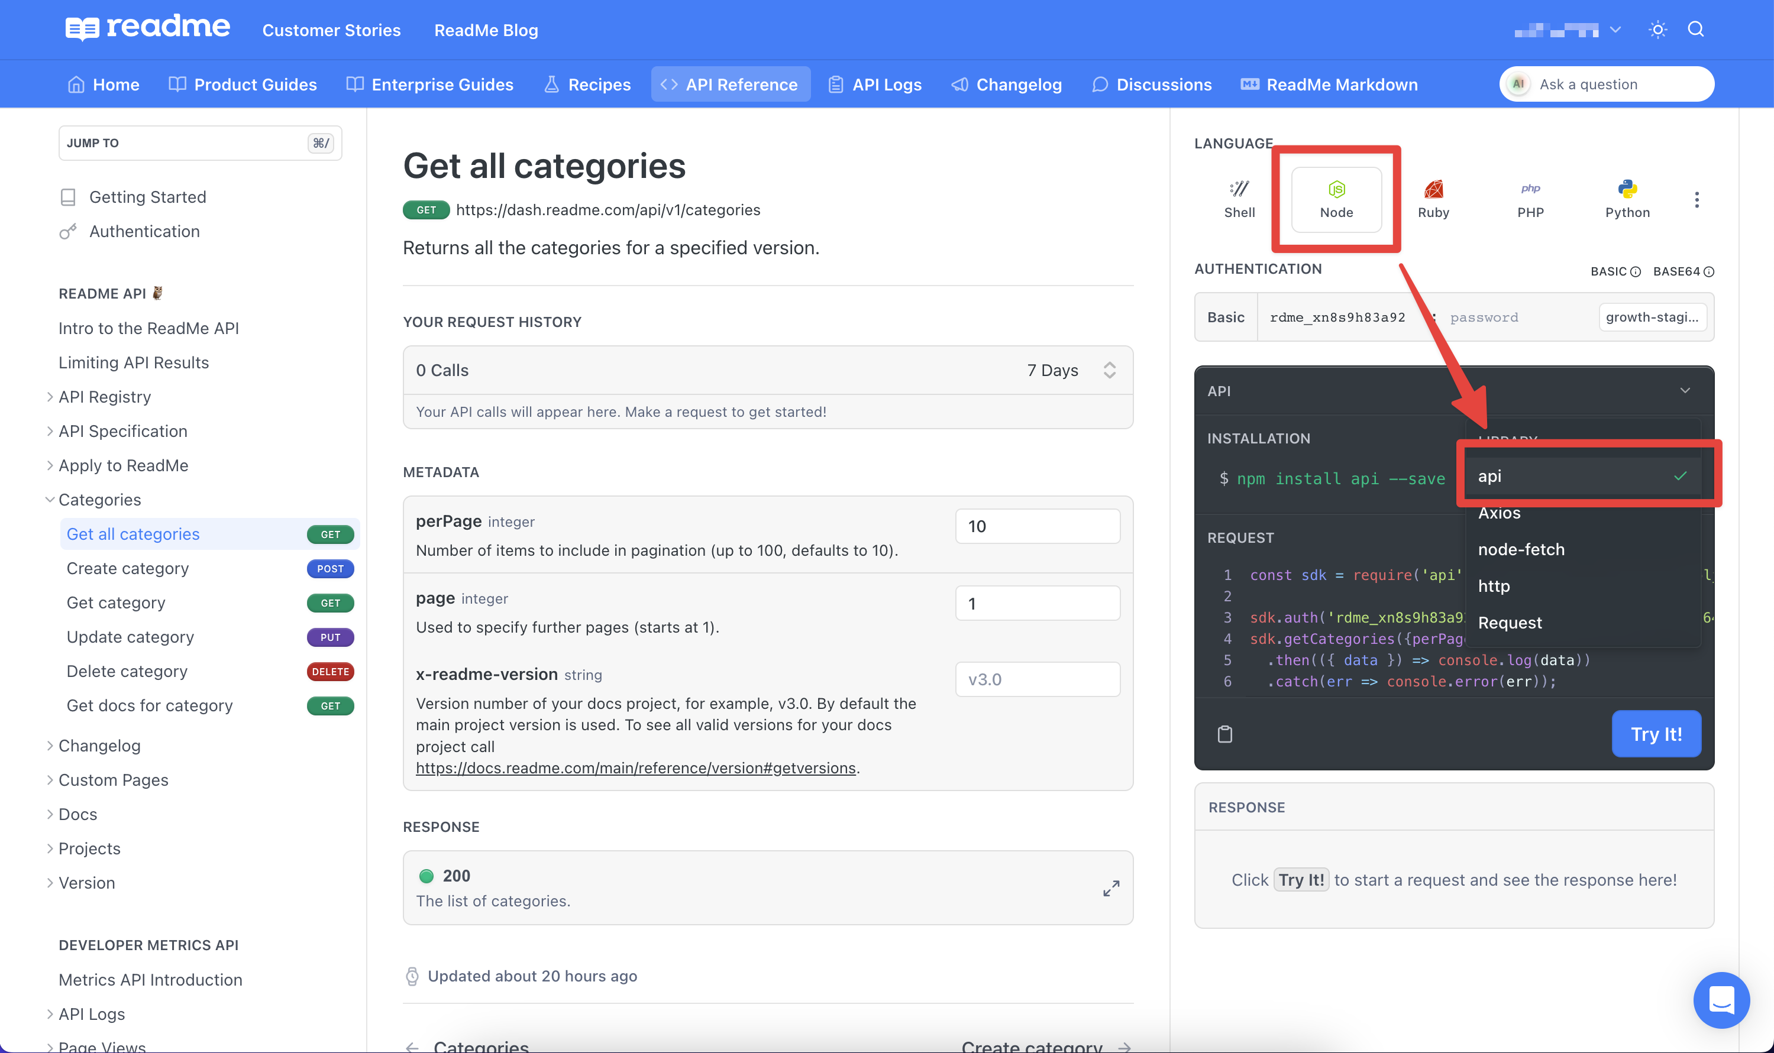Select Node language option

pos(1335,197)
